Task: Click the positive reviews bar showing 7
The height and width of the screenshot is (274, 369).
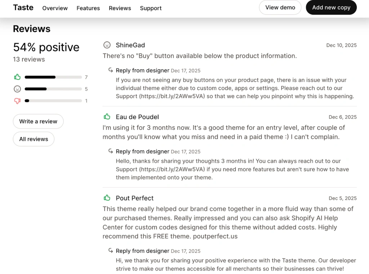Action: coord(53,77)
